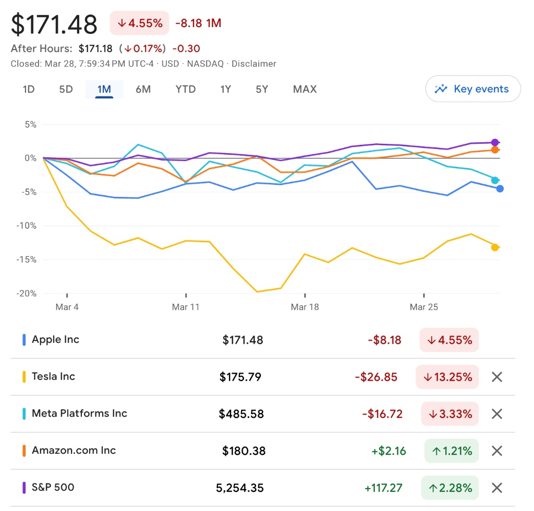This screenshot has height=511, width=534.
Task: Click the Key events sparkline icon
Action: 441,89
